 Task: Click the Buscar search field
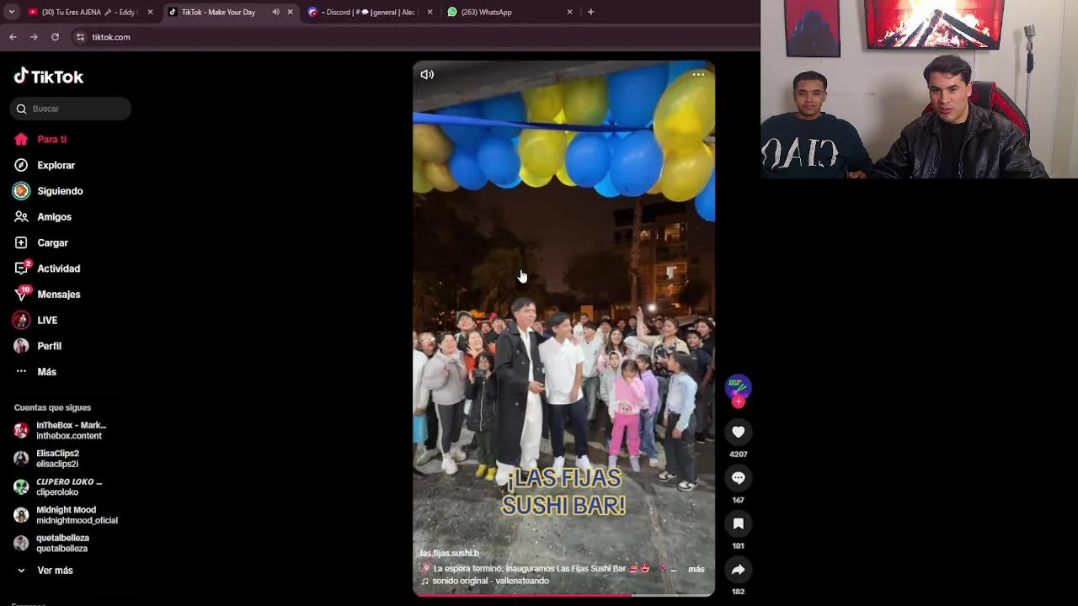[x=71, y=109]
